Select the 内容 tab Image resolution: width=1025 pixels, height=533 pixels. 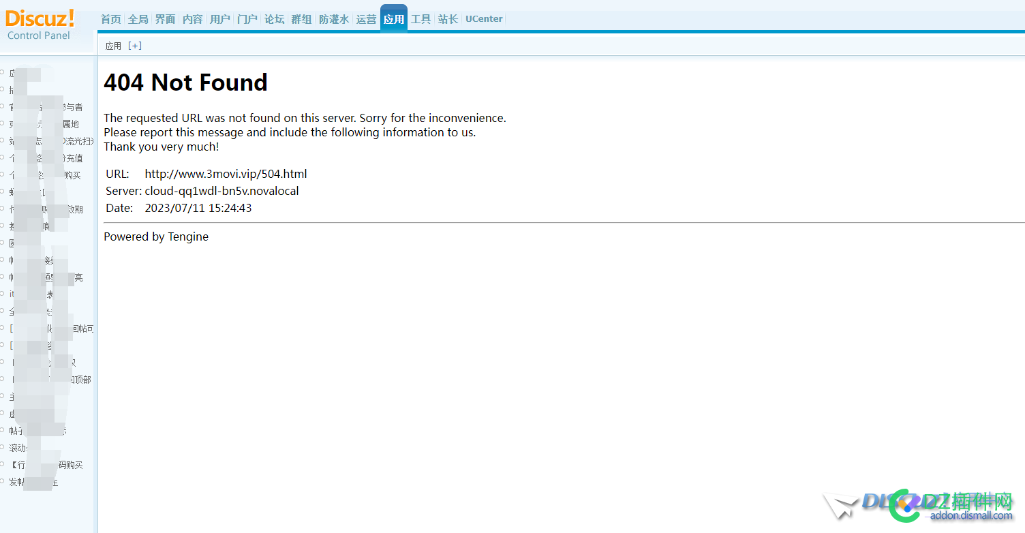pos(192,19)
